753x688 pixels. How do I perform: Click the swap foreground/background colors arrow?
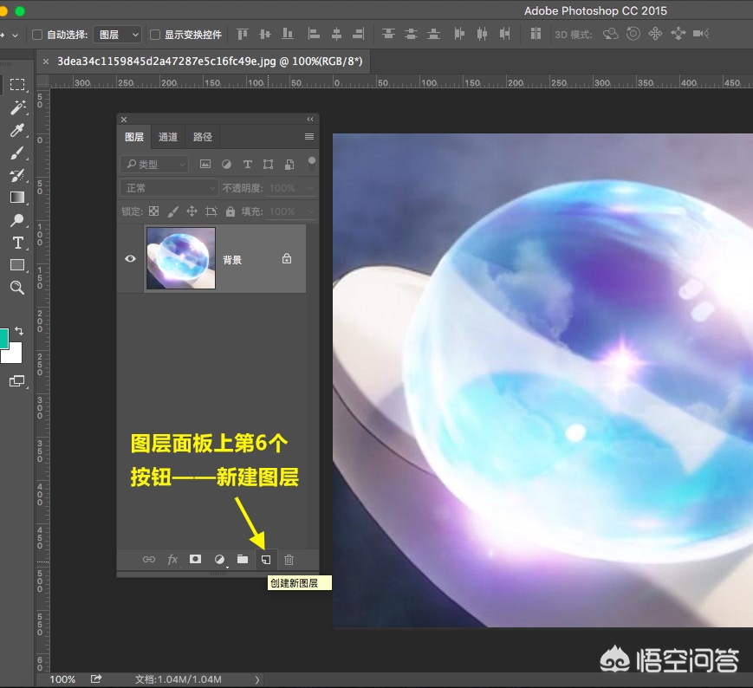tap(19, 331)
